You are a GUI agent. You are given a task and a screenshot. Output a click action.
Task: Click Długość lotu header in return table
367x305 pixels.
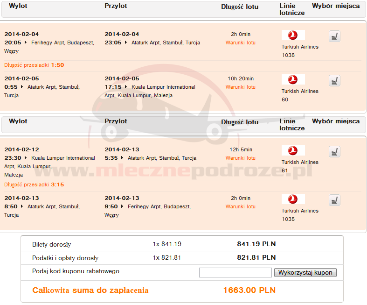240,122
